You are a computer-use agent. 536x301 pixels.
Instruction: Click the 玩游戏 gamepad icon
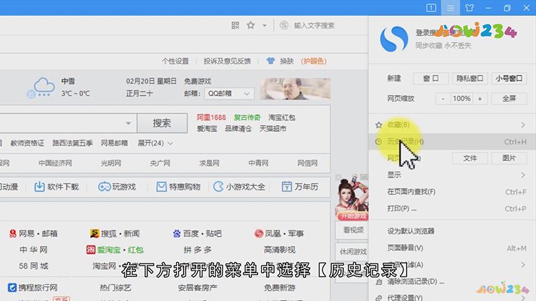(x=105, y=187)
